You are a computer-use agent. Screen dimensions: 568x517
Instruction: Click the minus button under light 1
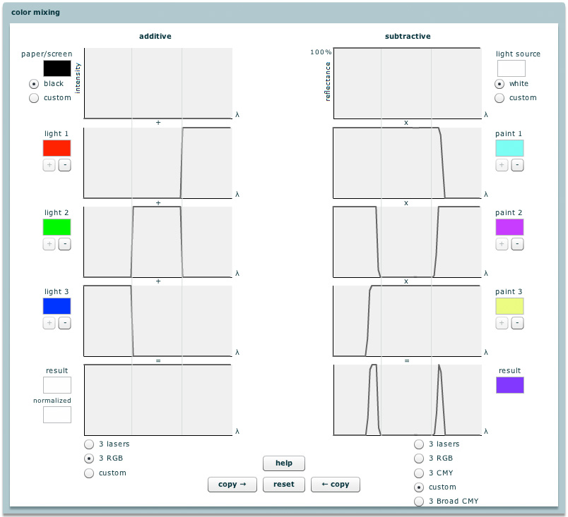[x=64, y=165]
